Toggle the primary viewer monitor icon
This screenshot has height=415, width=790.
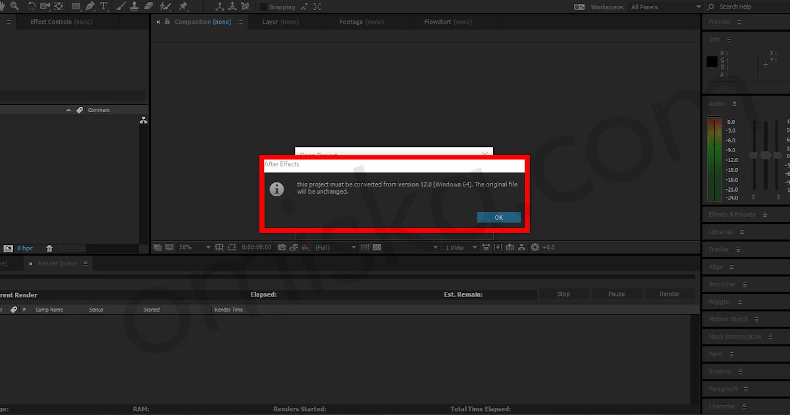pos(169,247)
